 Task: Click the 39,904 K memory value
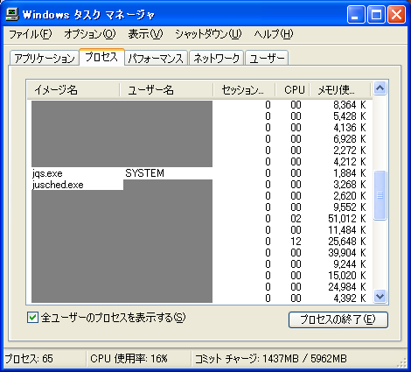[347, 253]
